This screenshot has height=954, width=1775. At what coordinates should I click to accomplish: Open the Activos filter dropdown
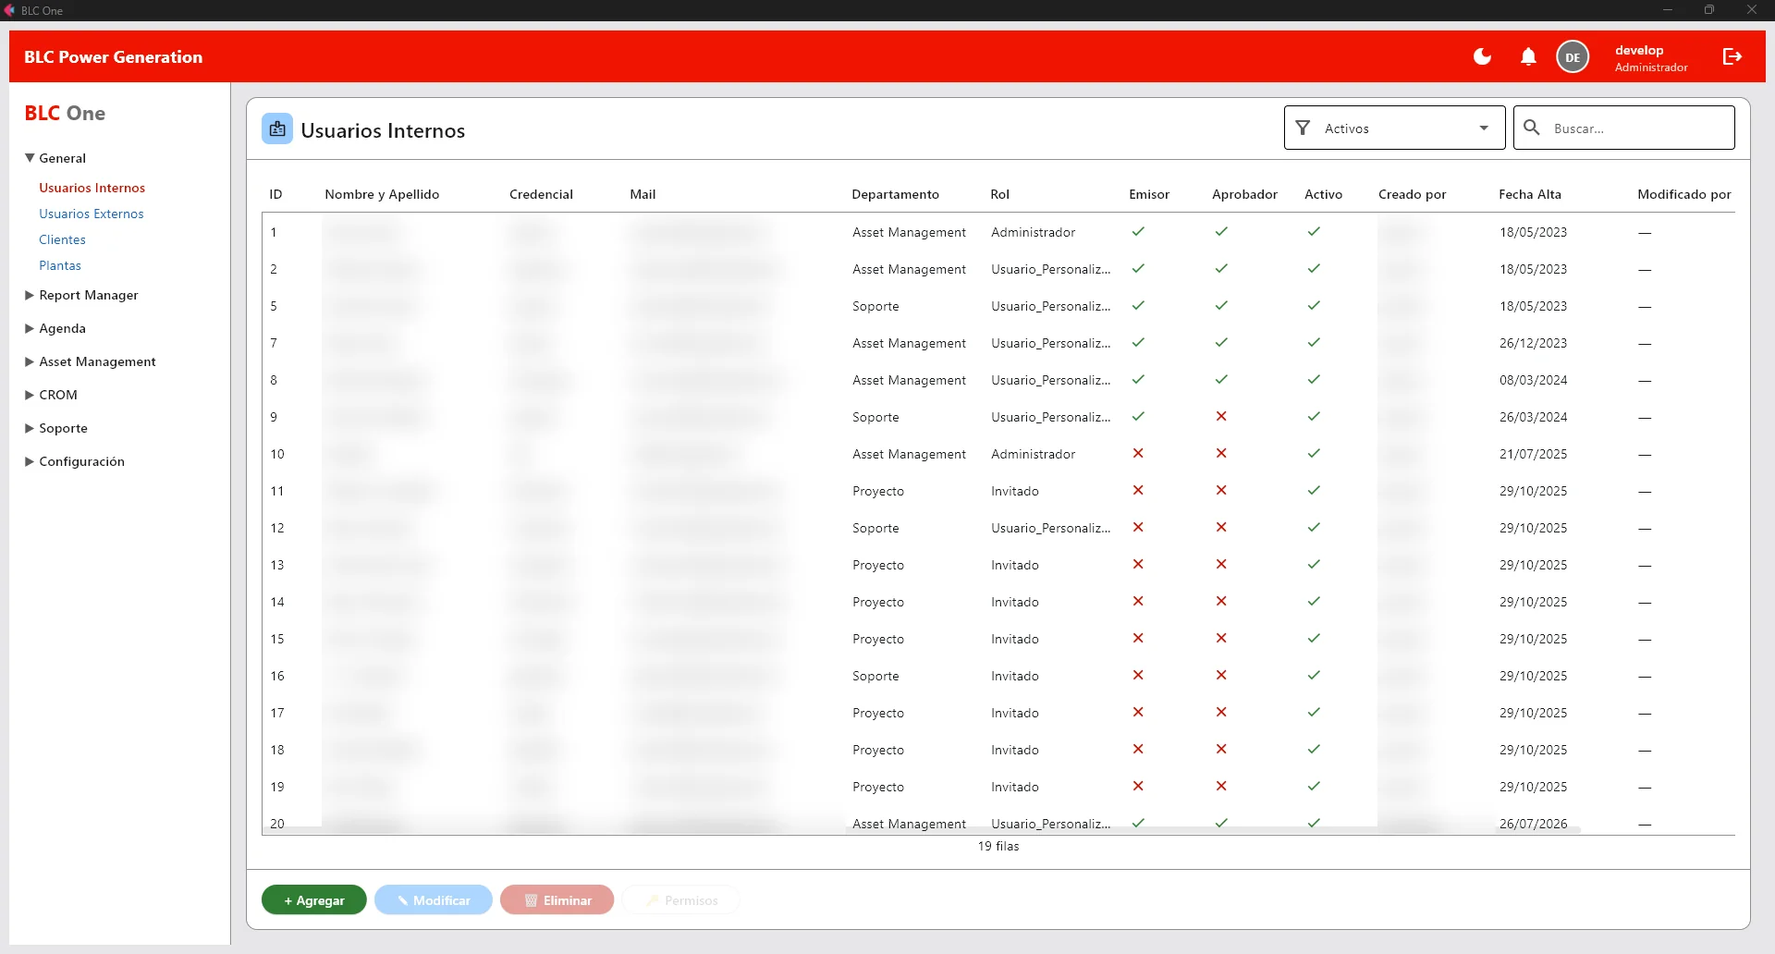tap(1394, 128)
